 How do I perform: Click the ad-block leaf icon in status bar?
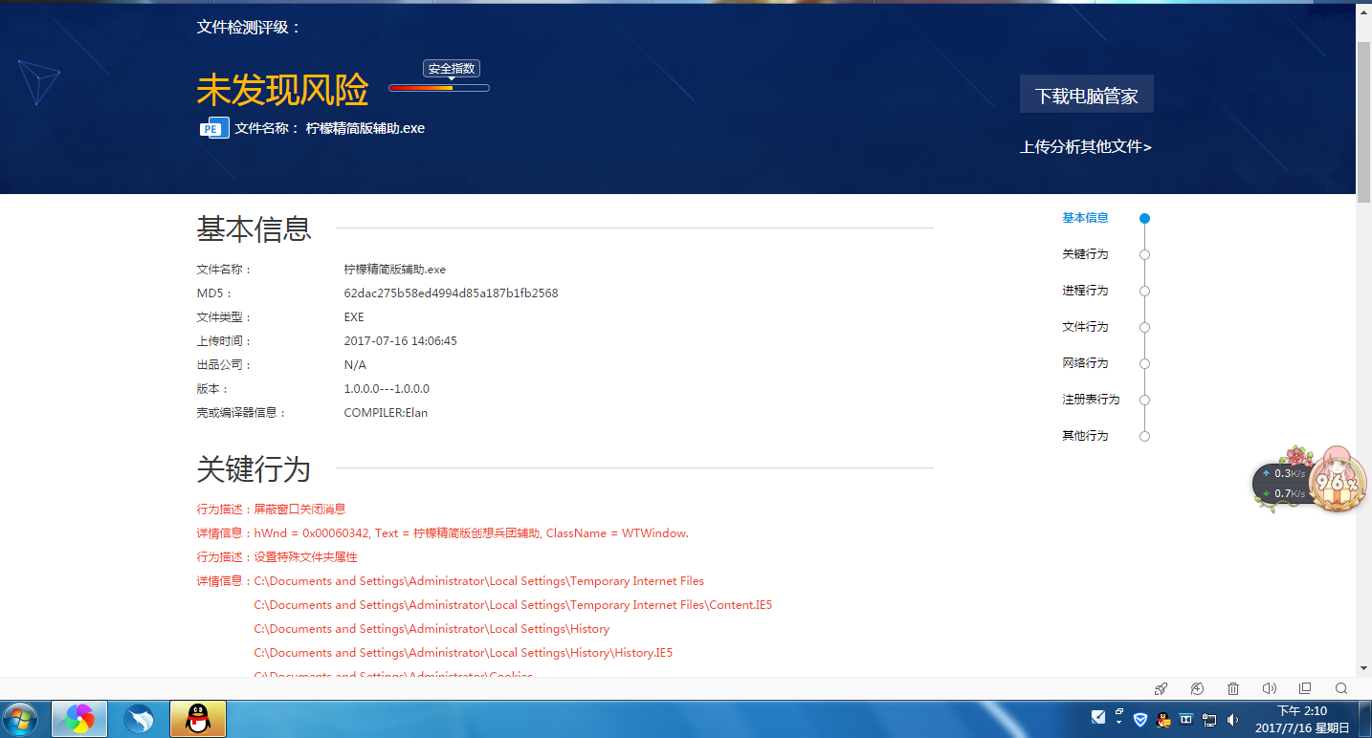[x=1197, y=688]
